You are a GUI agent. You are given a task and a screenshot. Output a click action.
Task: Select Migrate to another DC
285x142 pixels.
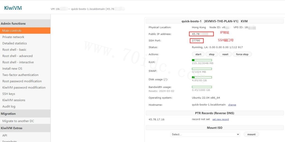[x=18, y=121]
